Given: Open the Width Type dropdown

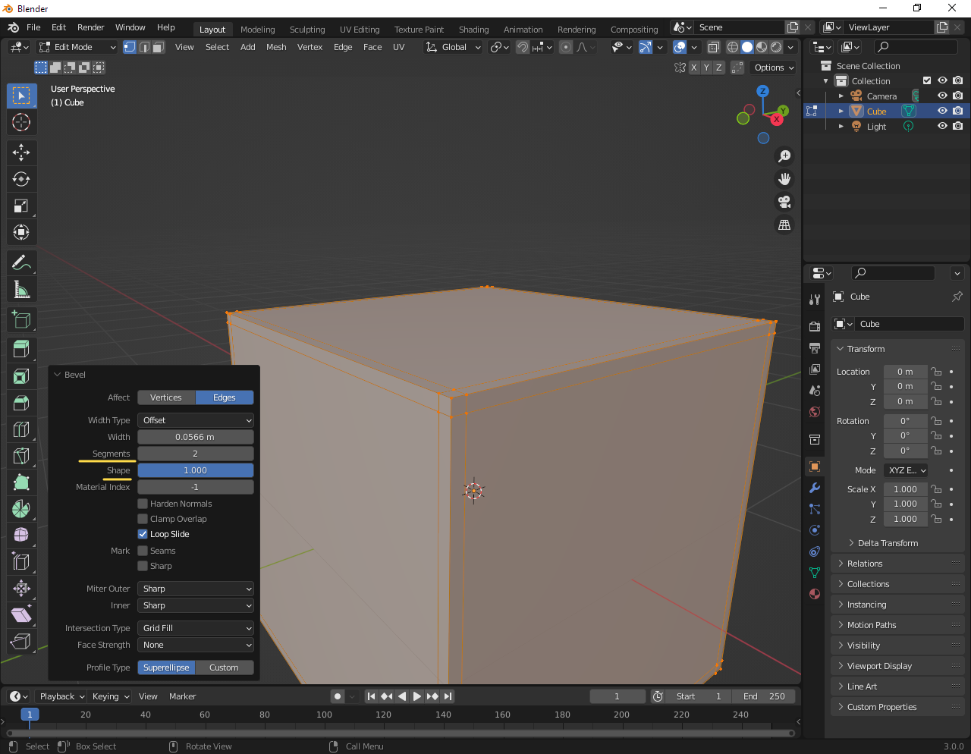Looking at the screenshot, I should (x=196, y=420).
